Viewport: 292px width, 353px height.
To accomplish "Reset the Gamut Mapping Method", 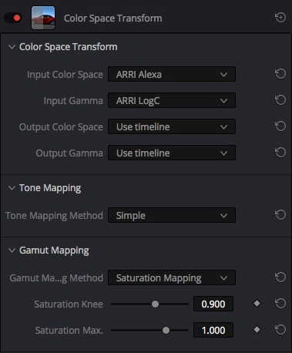I will [280, 277].
